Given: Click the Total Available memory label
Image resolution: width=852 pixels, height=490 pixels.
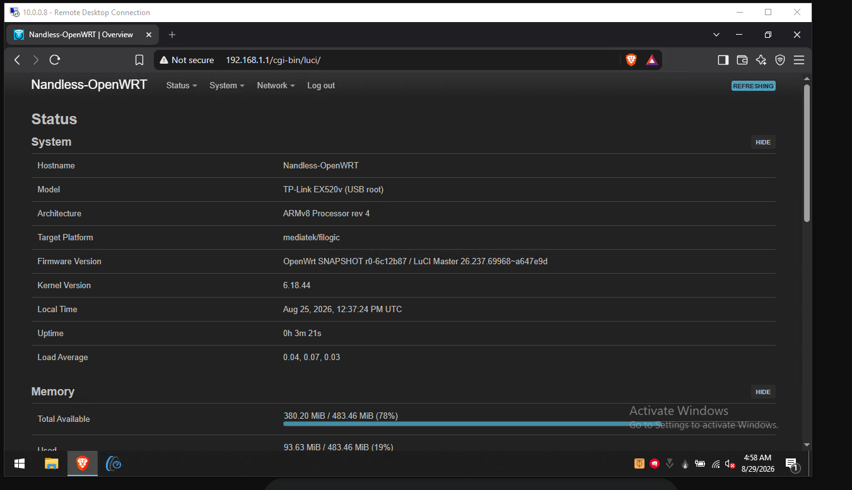Looking at the screenshot, I should [64, 419].
